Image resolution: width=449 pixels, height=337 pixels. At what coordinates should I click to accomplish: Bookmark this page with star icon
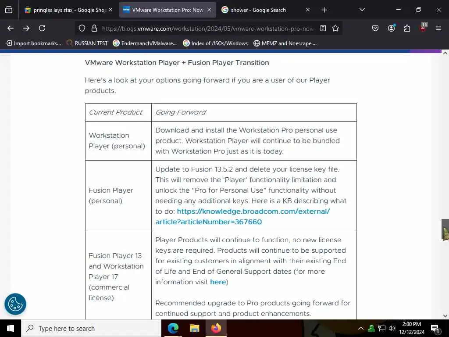[x=335, y=28]
